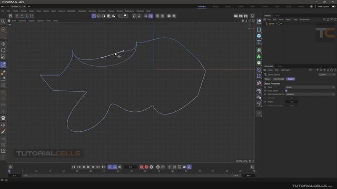This screenshot has width=337, height=189.
Task: Jump to the start of the timeline
Action: click(74, 167)
